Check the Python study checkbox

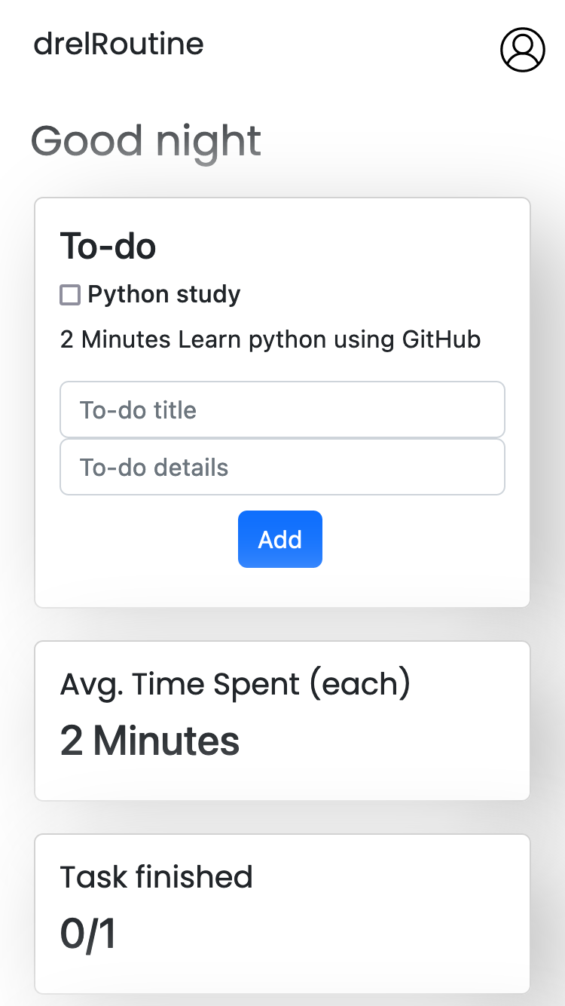click(70, 295)
